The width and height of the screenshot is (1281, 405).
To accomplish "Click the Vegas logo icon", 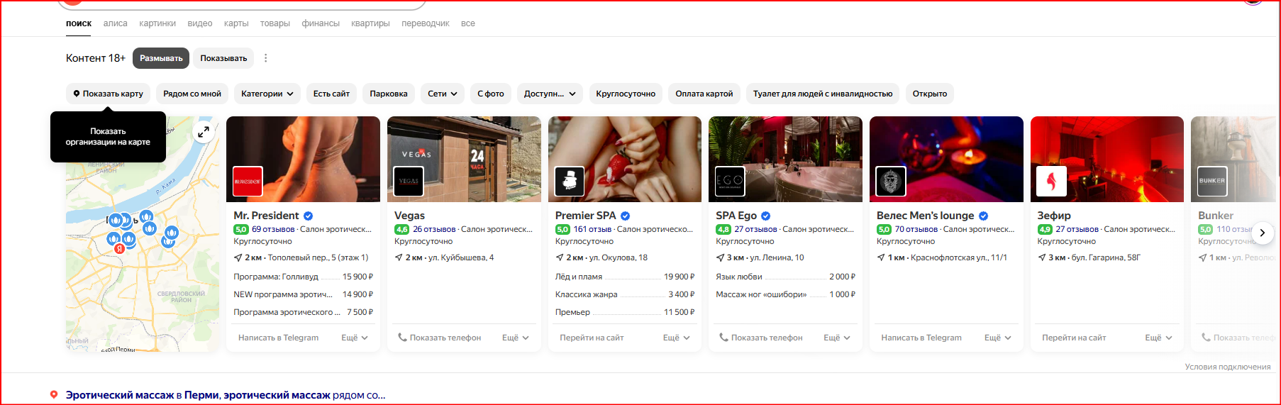I will point(409,182).
